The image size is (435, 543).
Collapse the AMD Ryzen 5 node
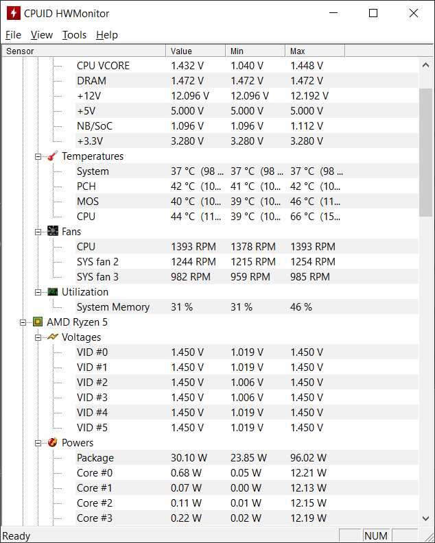[23, 322]
